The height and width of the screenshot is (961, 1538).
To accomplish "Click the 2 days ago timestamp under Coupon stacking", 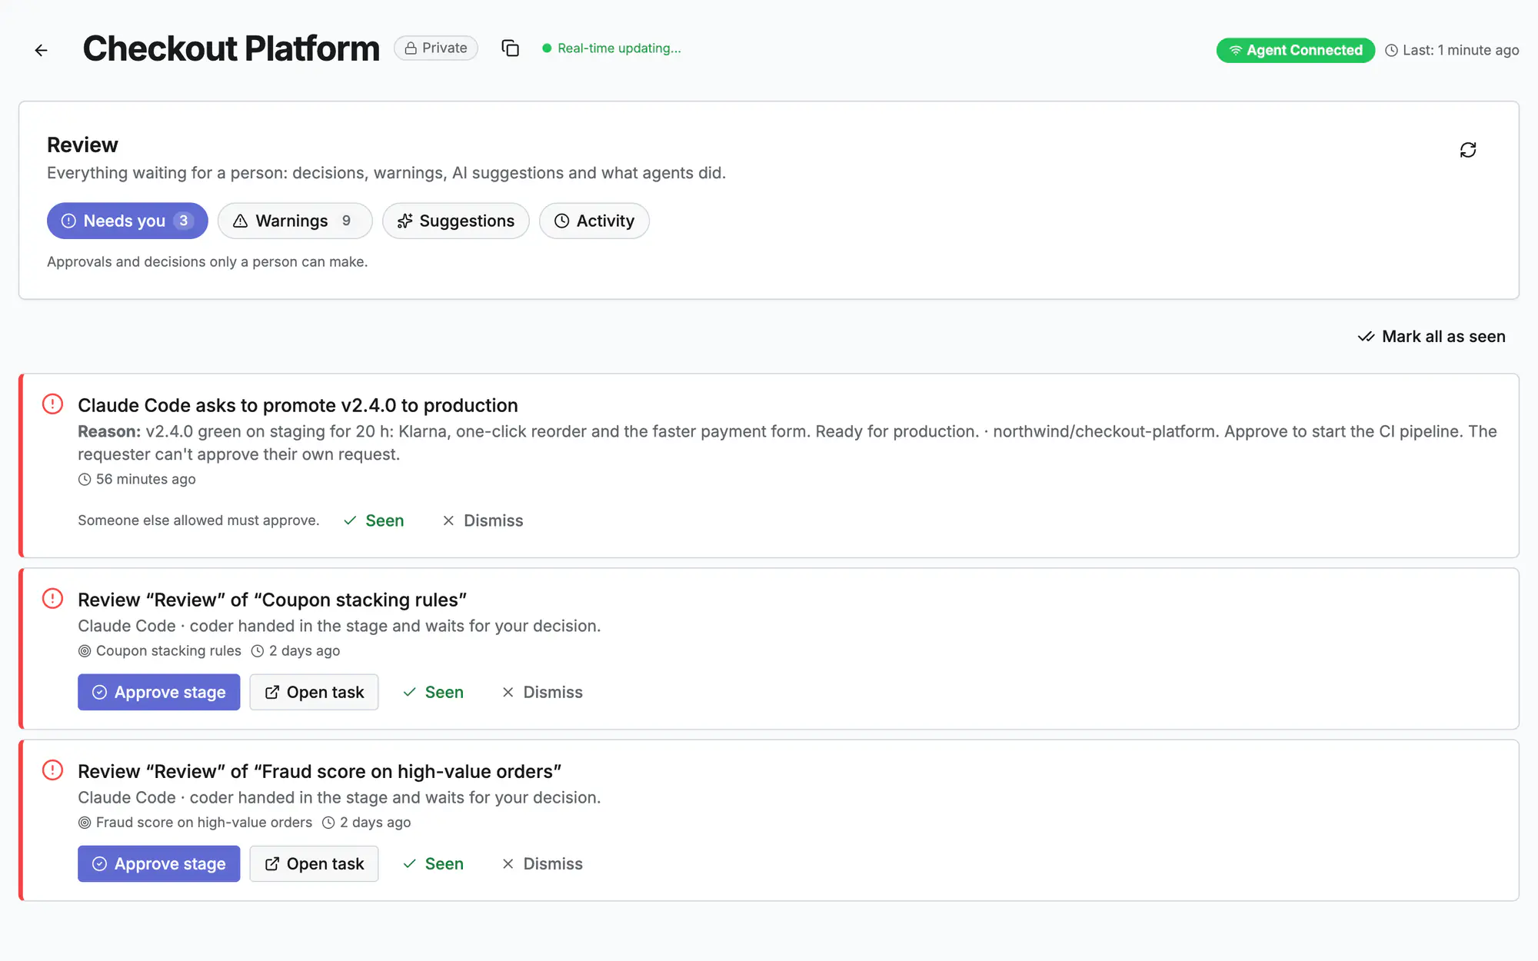I will coord(295,650).
